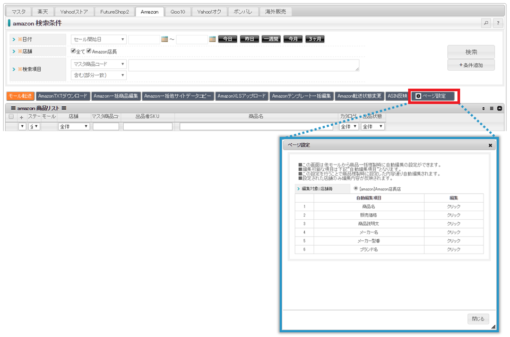The width and height of the screenshot is (510, 337).
Task: Open the 含む(部分一致) match type dropdown
Action: 99,75
